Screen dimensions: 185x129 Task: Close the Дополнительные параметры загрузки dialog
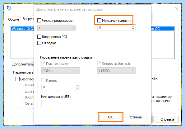point(146,9)
